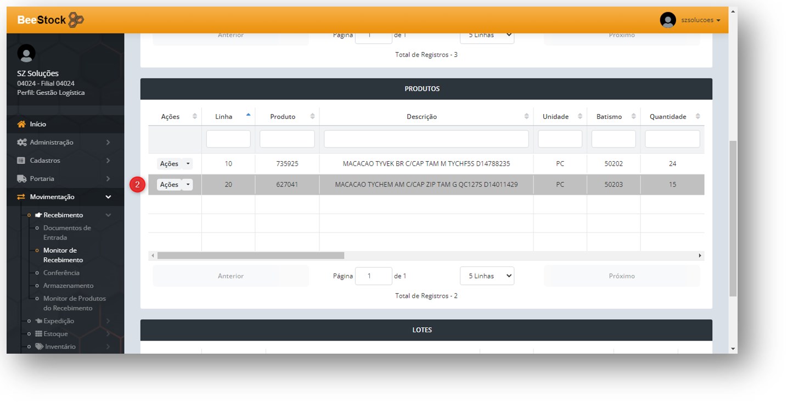The image size is (787, 403).
Task: Click the Início home icon
Action: click(x=22, y=124)
